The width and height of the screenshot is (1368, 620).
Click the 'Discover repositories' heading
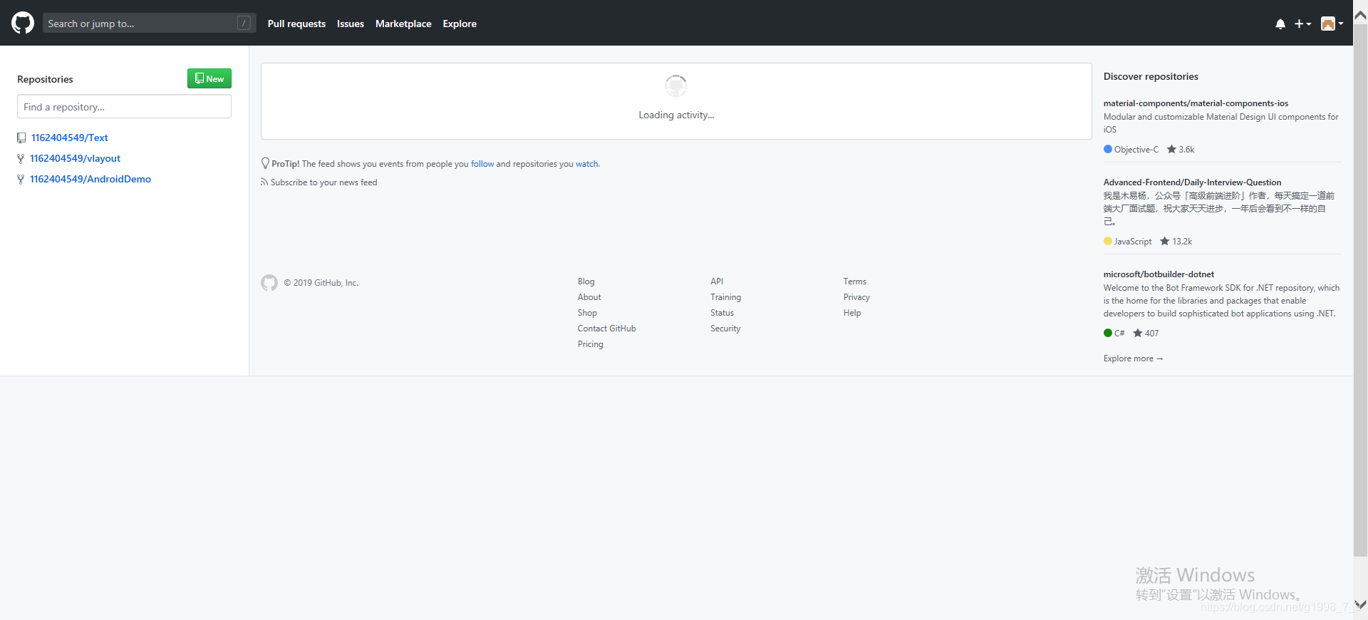[x=1151, y=76]
